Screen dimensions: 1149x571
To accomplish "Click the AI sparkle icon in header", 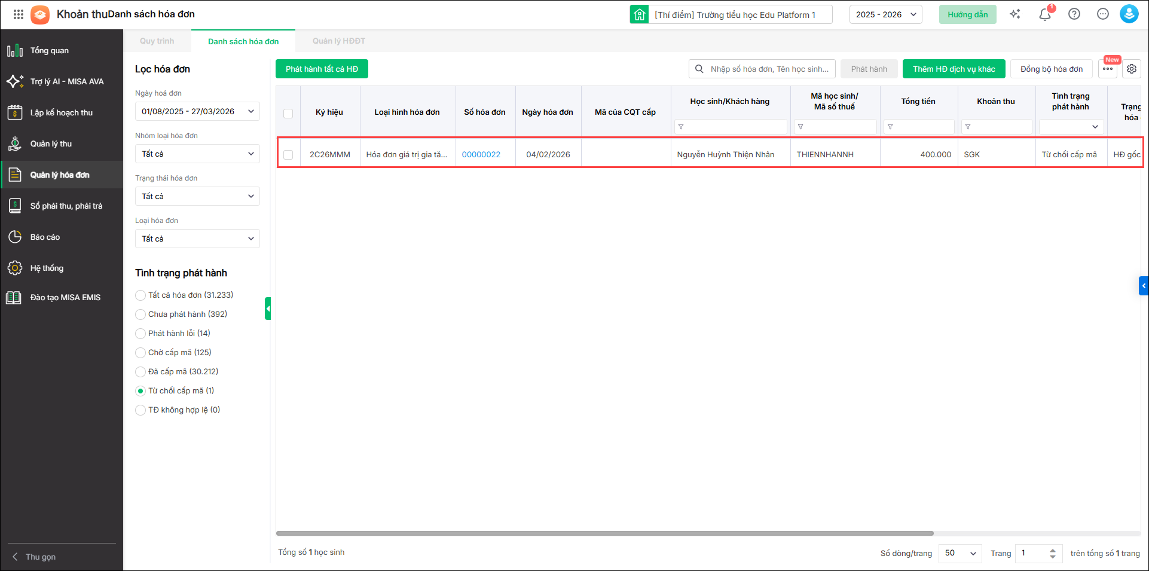I will click(1015, 14).
